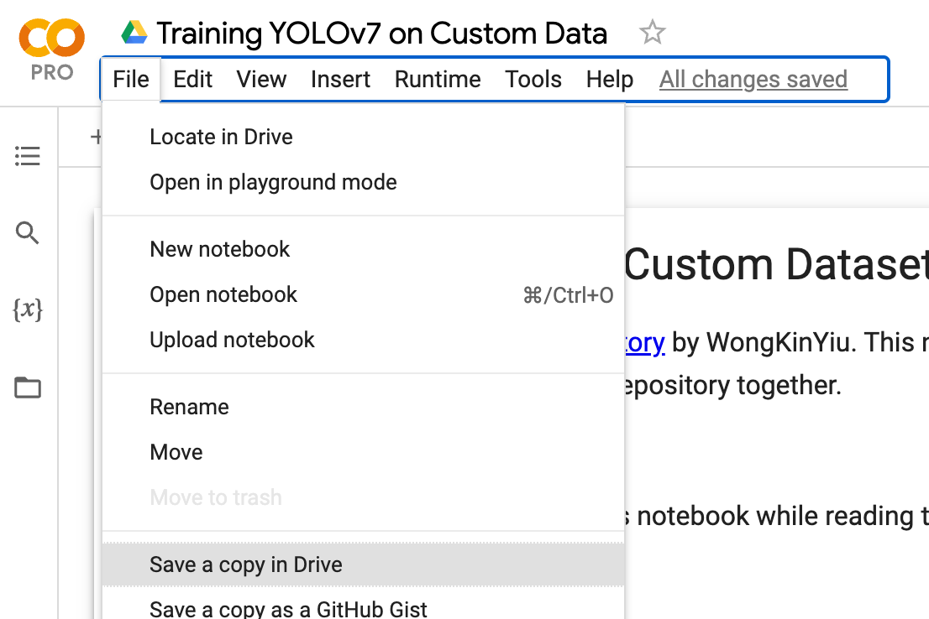Open the Files browser sidebar
929x619 pixels.
pyautogui.click(x=28, y=388)
